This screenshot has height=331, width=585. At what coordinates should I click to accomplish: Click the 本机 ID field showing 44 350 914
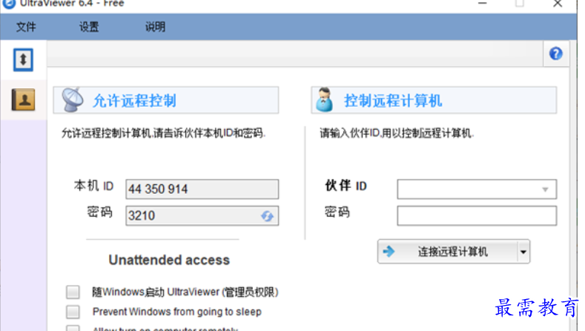pos(202,189)
